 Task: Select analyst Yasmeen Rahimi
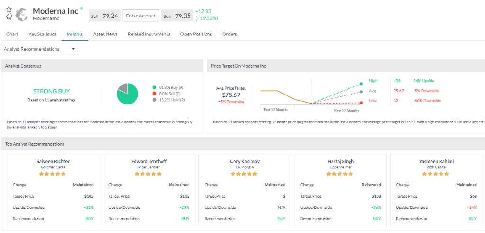[x=436, y=161]
